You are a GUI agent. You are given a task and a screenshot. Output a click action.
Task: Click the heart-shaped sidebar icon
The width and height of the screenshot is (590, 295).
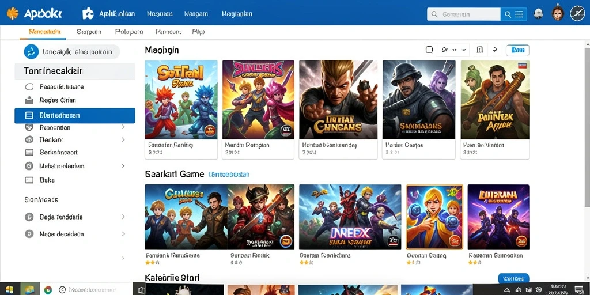[29, 127]
